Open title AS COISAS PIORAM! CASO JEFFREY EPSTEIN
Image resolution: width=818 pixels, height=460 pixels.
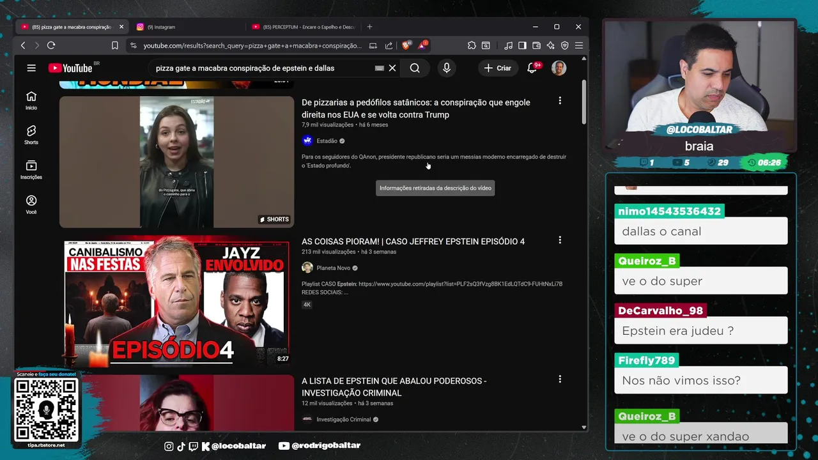coord(413,241)
